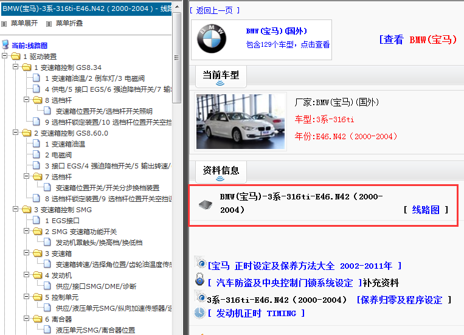Click 包含129个车型，点击查看 link
464x335 pixels.
click(288, 44)
